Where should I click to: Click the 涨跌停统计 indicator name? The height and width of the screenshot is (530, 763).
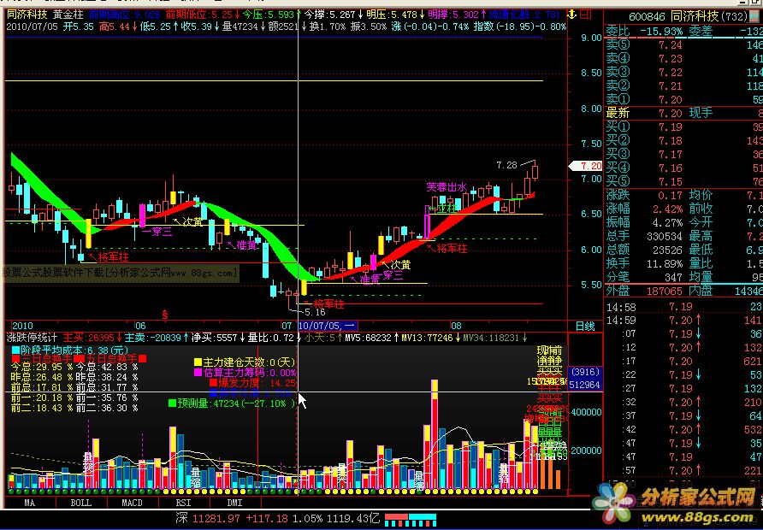click(32, 338)
